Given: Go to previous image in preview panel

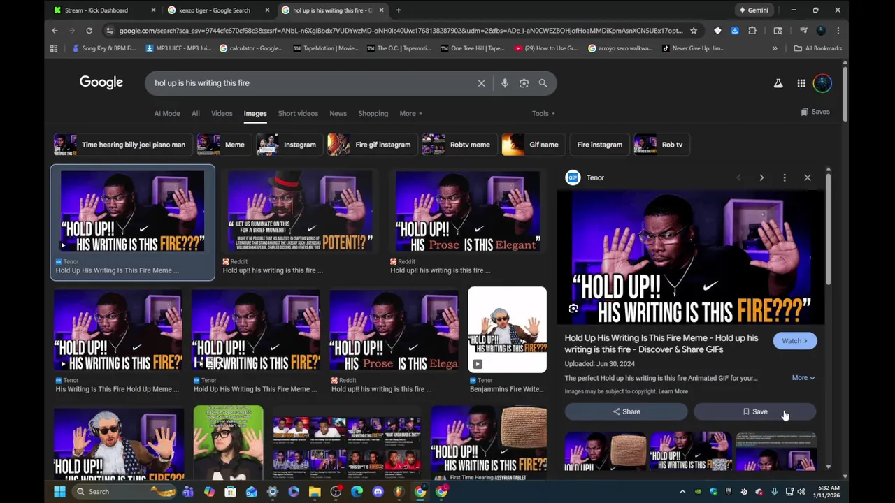Looking at the screenshot, I should pos(738,177).
